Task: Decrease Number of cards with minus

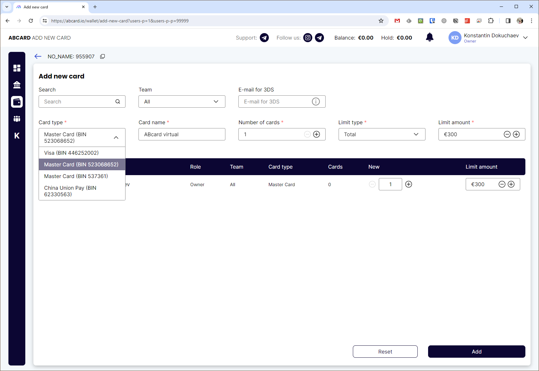Action: [x=307, y=134]
